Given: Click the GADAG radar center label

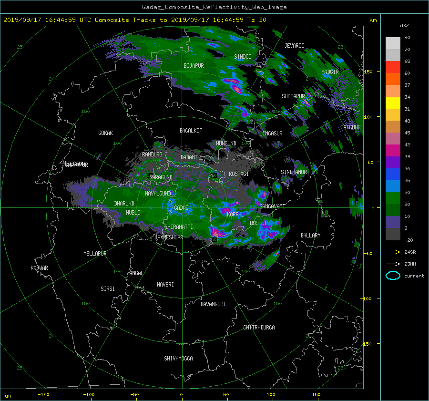Looking at the screenshot, I should pos(182,208).
